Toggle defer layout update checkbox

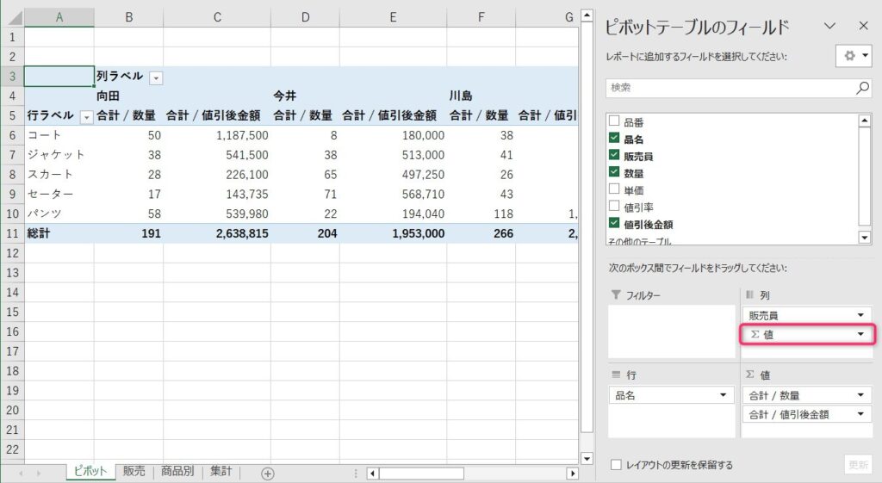(x=616, y=465)
